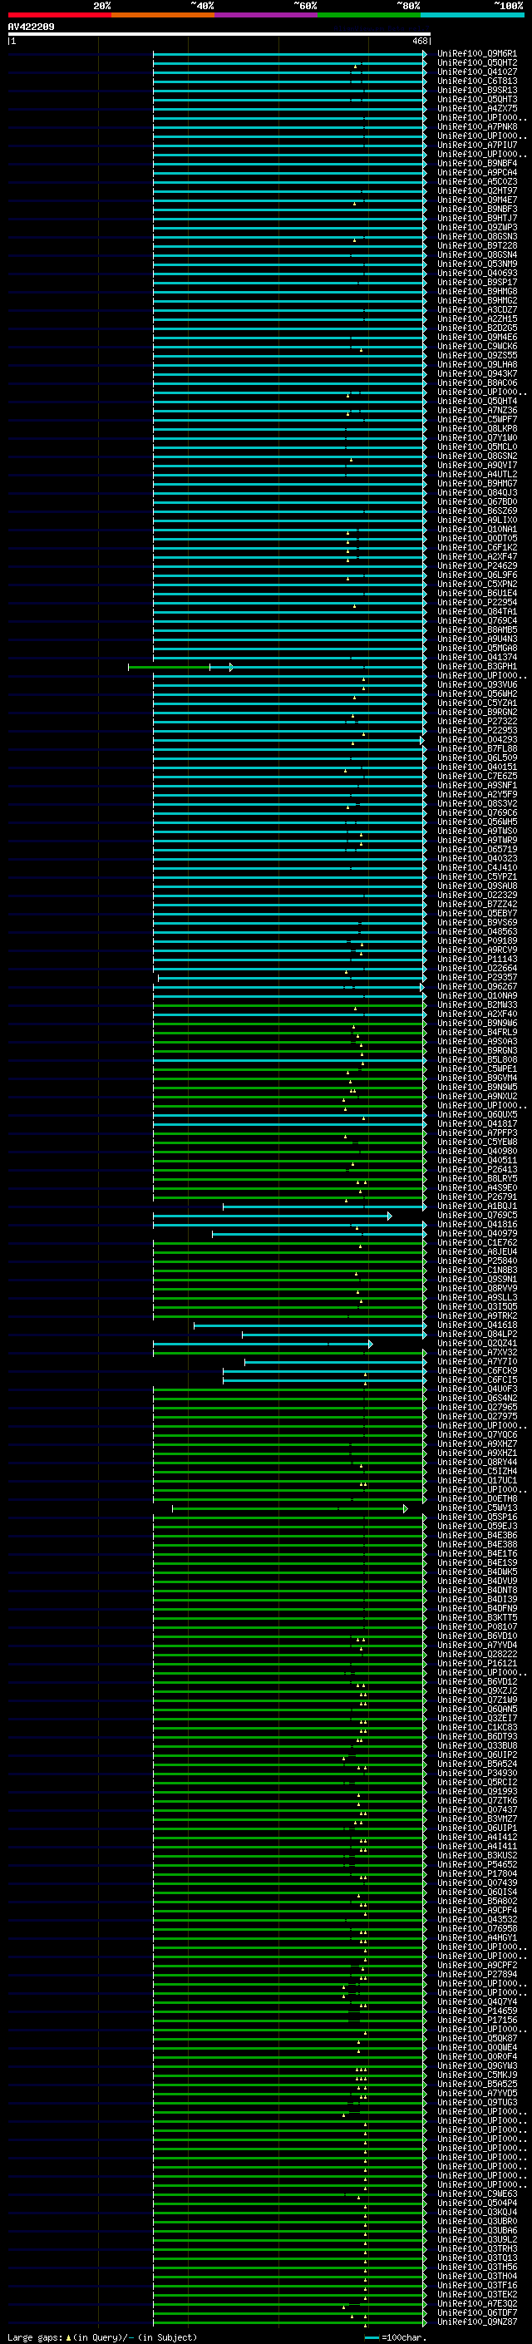Select the UniRef100_Q9SAU8 label
The width and height of the screenshot is (532, 2344).
(x=477, y=886)
